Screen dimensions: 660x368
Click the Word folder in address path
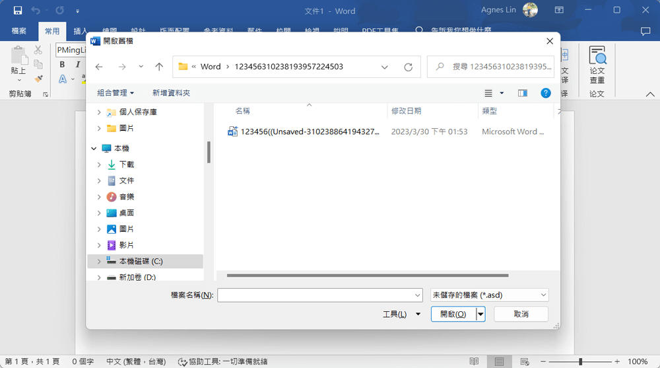[211, 67]
